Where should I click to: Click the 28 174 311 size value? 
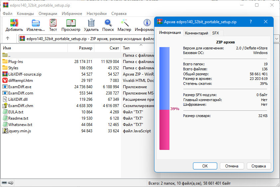point(83,62)
